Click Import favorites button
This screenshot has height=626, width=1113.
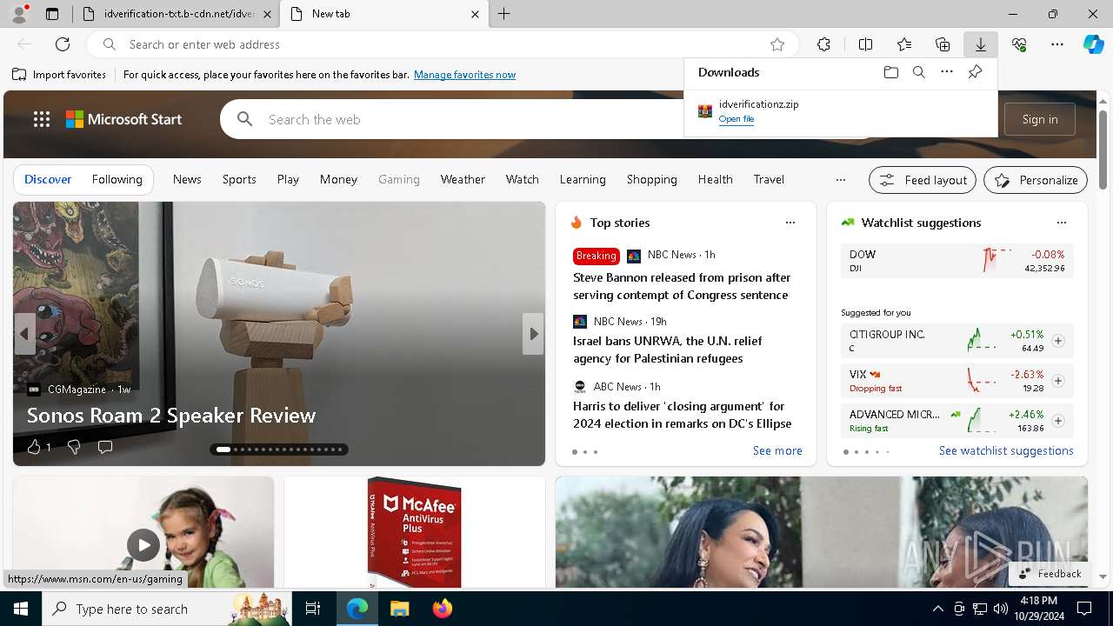coord(59,75)
